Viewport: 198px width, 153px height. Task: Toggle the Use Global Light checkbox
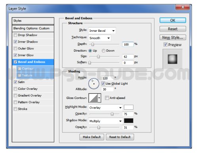point(103,83)
